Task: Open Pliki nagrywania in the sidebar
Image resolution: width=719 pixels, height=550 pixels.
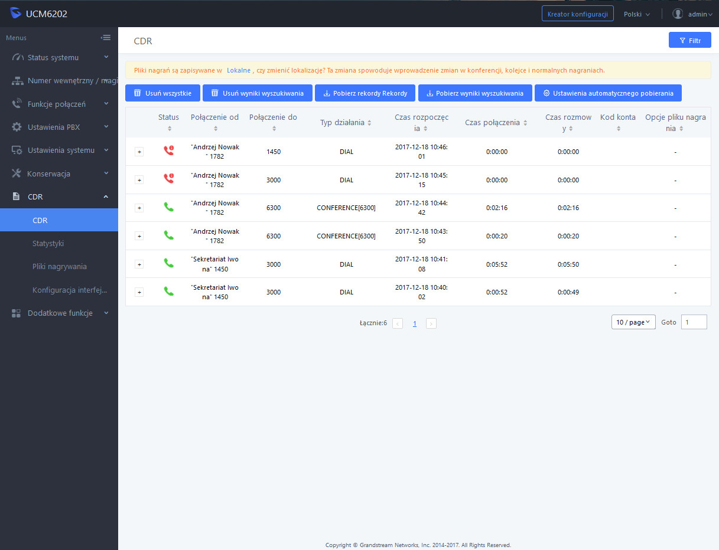Action: (x=60, y=266)
